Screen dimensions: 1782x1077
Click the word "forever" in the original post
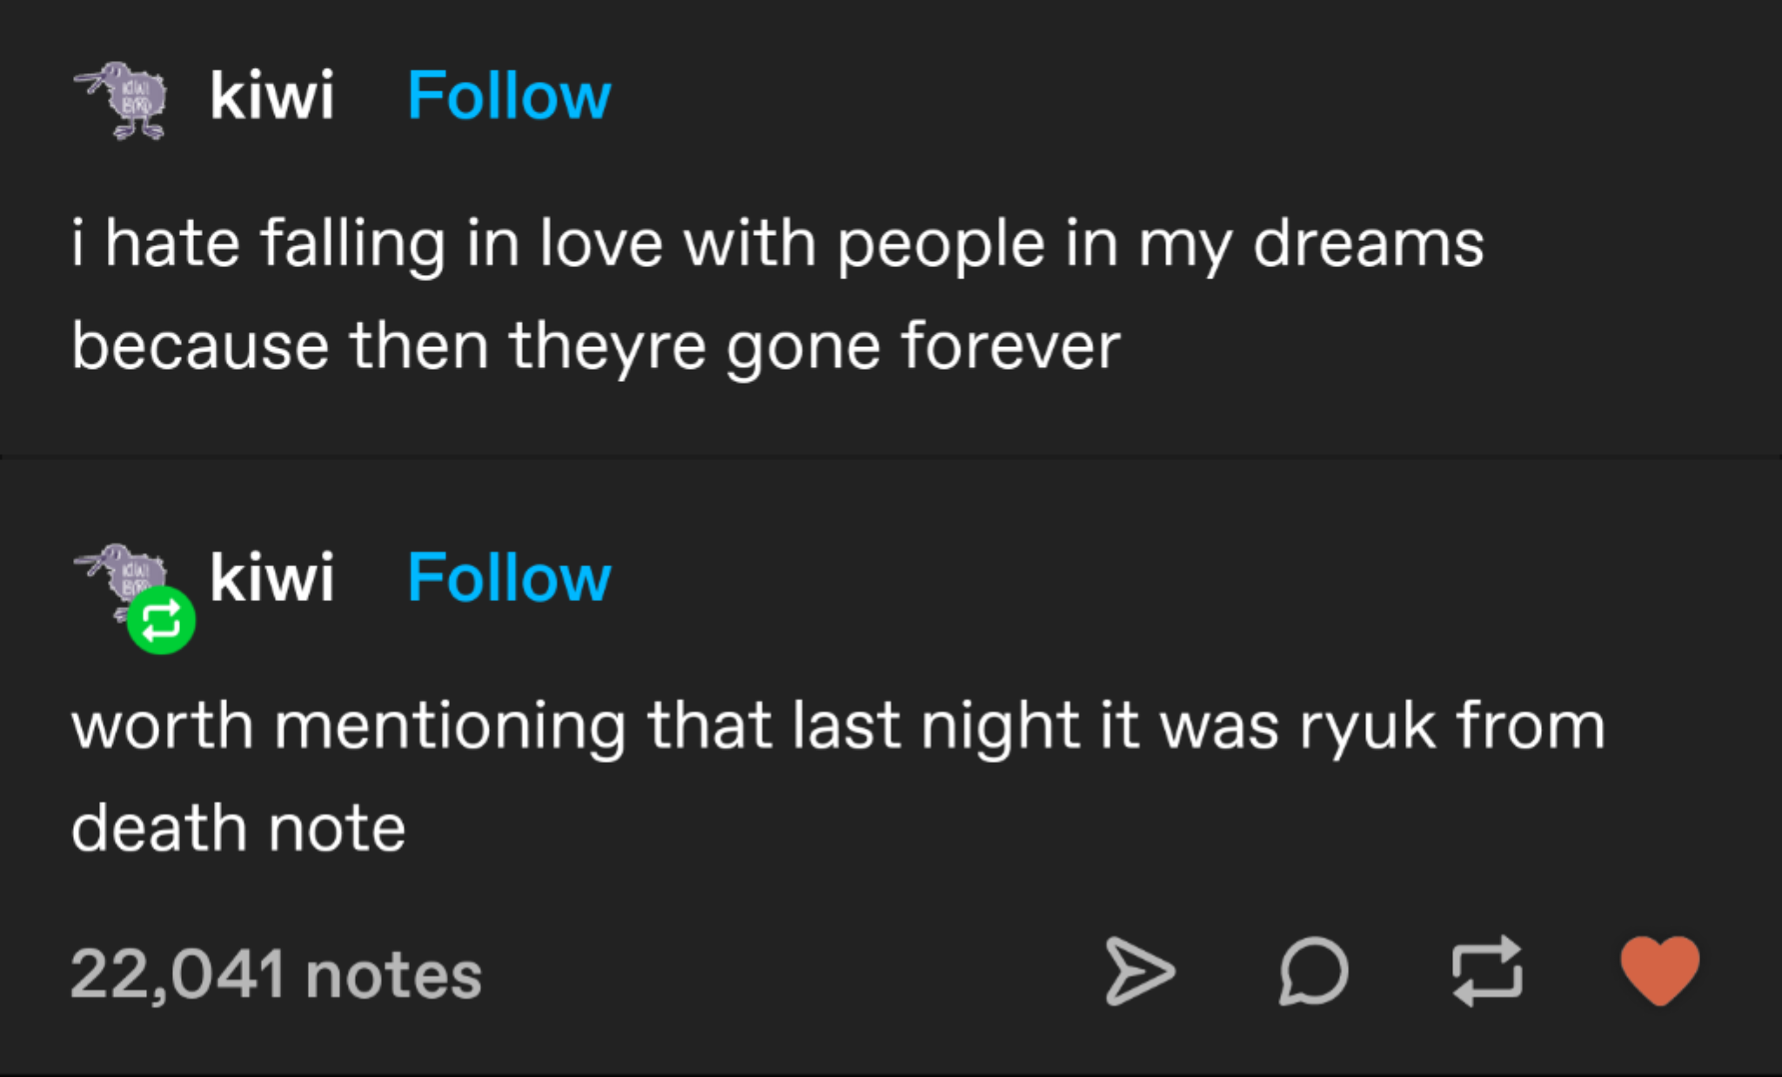pyautogui.click(x=1010, y=347)
